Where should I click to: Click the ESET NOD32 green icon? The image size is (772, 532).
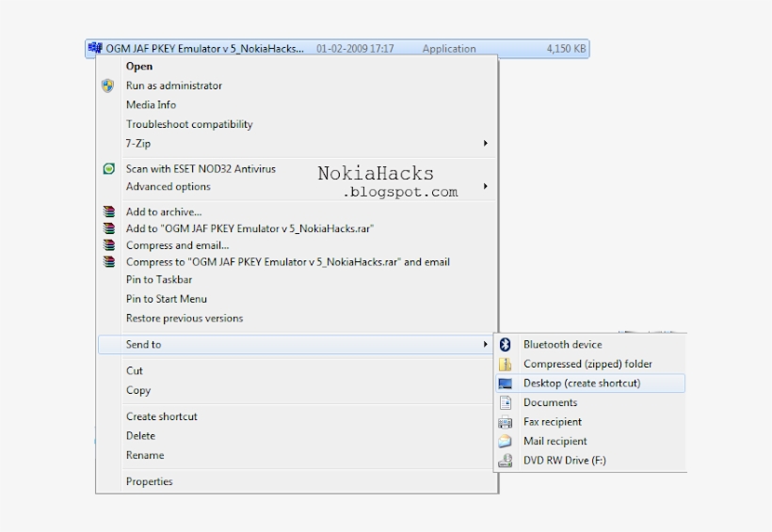tap(109, 168)
